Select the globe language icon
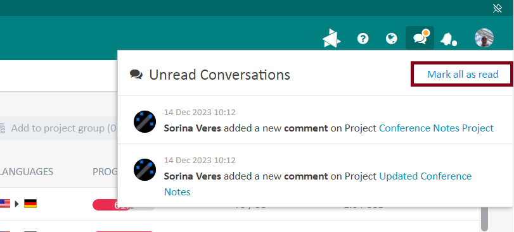Viewport: 514px width, 232px height. 392,39
